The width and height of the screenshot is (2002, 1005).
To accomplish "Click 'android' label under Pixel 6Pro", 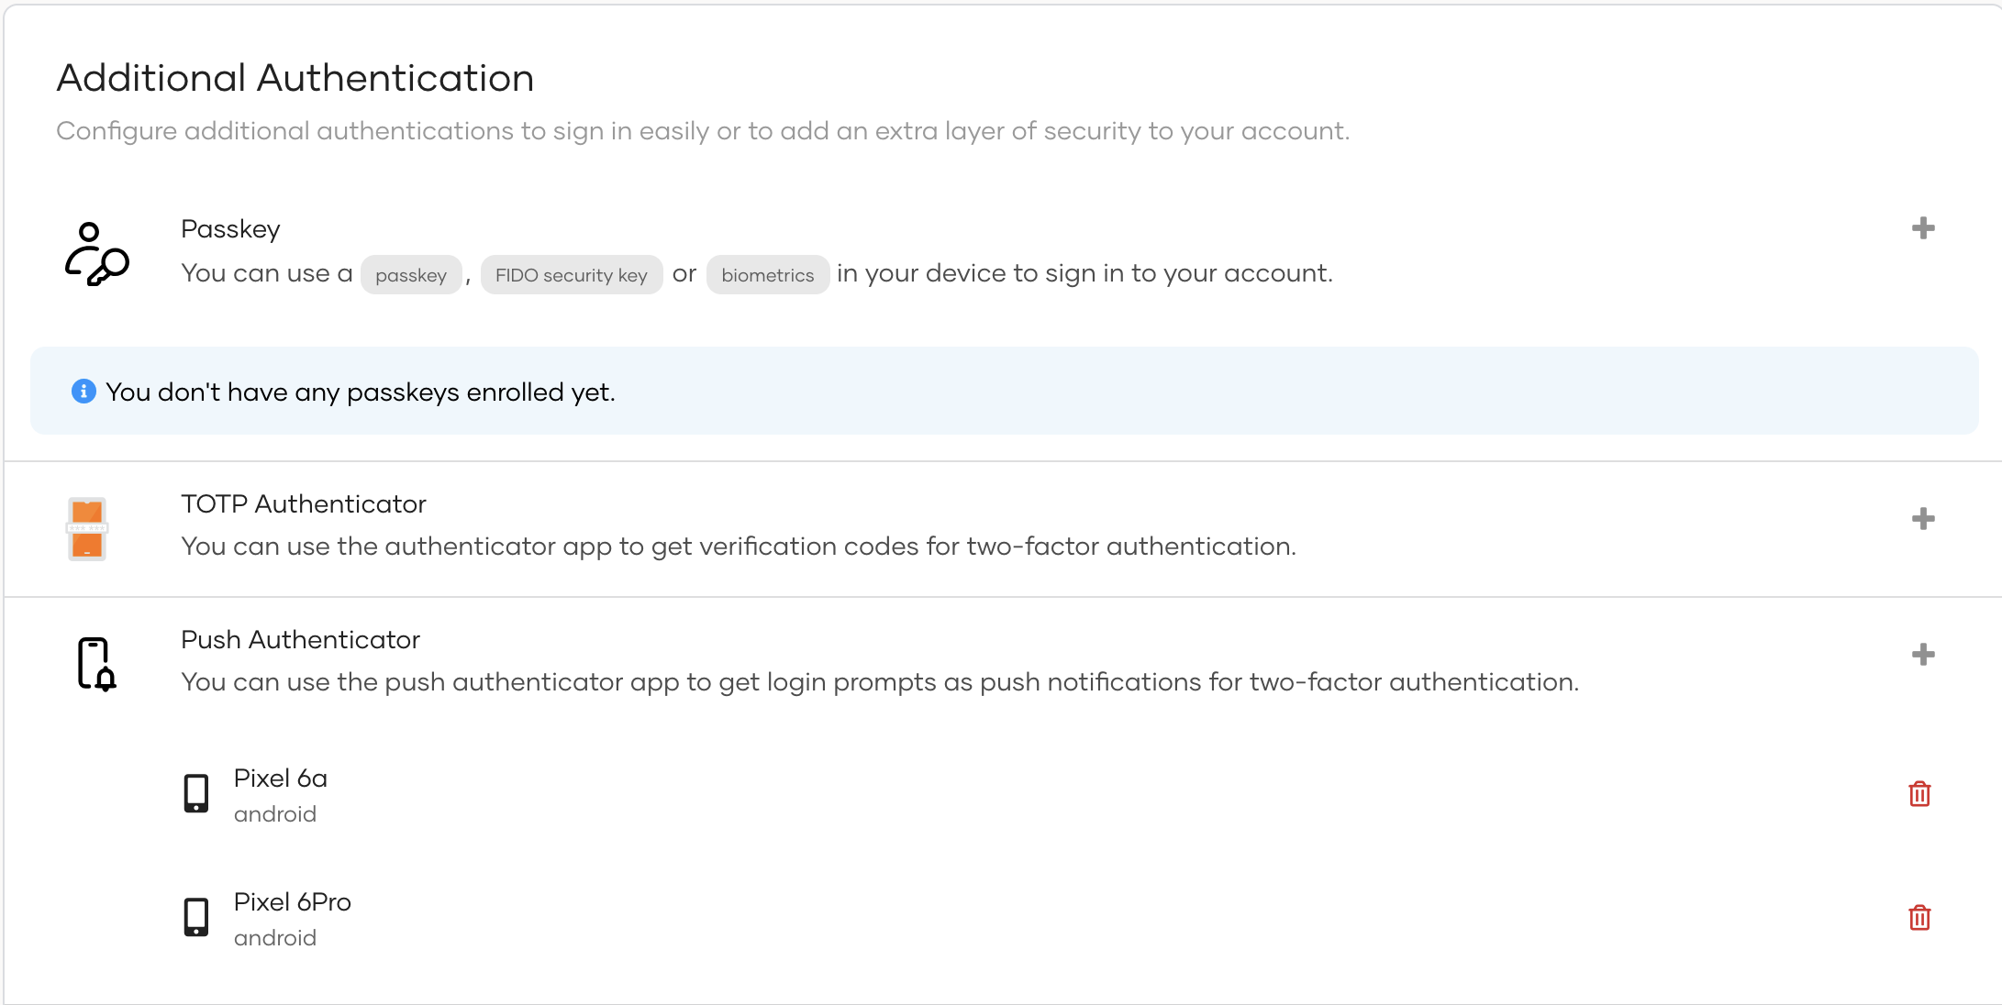I will click(x=275, y=938).
